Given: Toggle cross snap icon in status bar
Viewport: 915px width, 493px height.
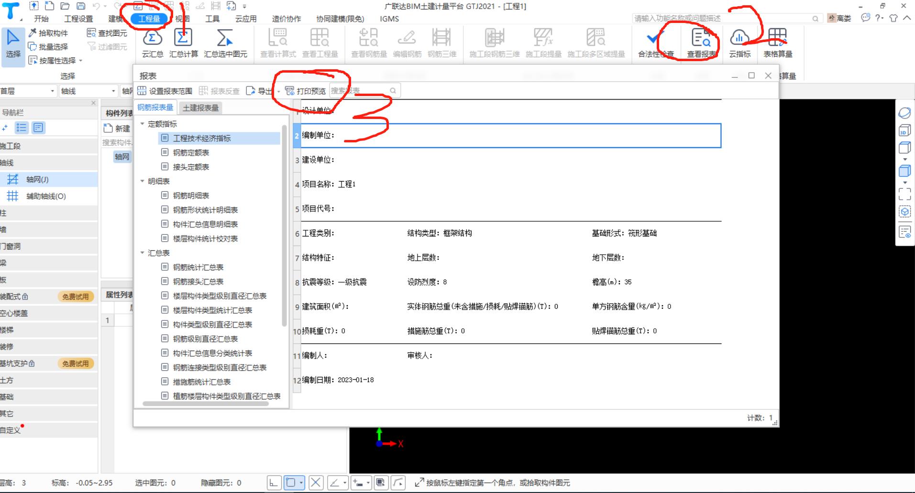Looking at the screenshot, I should pyautogui.click(x=316, y=482).
